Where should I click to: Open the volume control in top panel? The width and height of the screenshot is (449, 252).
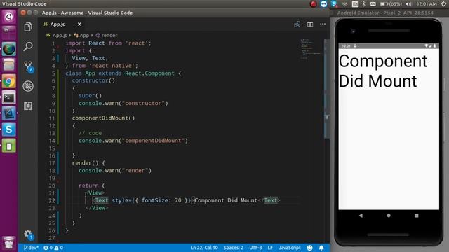click(x=408, y=4)
